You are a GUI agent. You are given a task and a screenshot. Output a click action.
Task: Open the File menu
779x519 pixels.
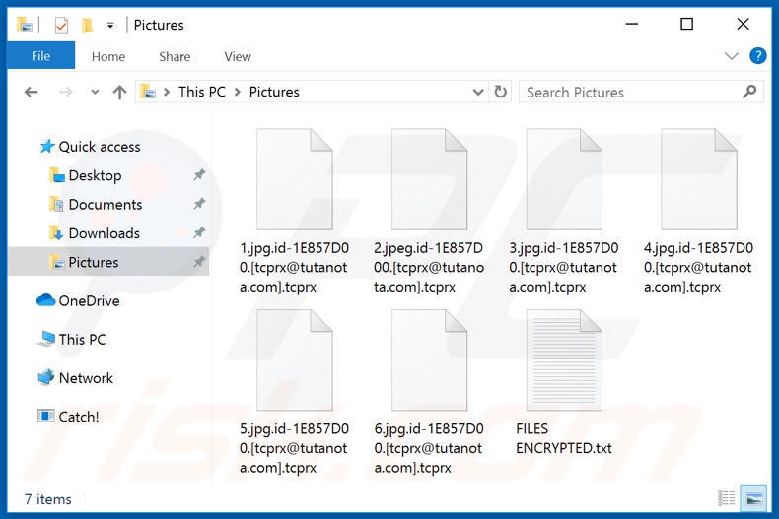(x=40, y=56)
